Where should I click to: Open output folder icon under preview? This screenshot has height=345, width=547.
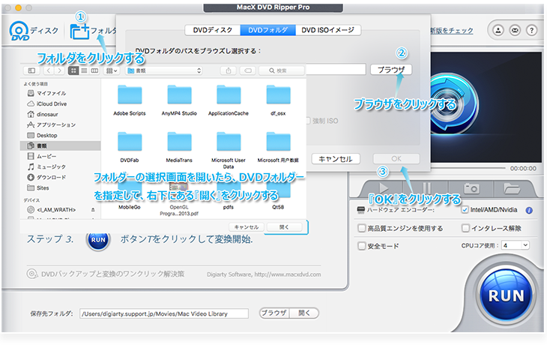pos(512,189)
